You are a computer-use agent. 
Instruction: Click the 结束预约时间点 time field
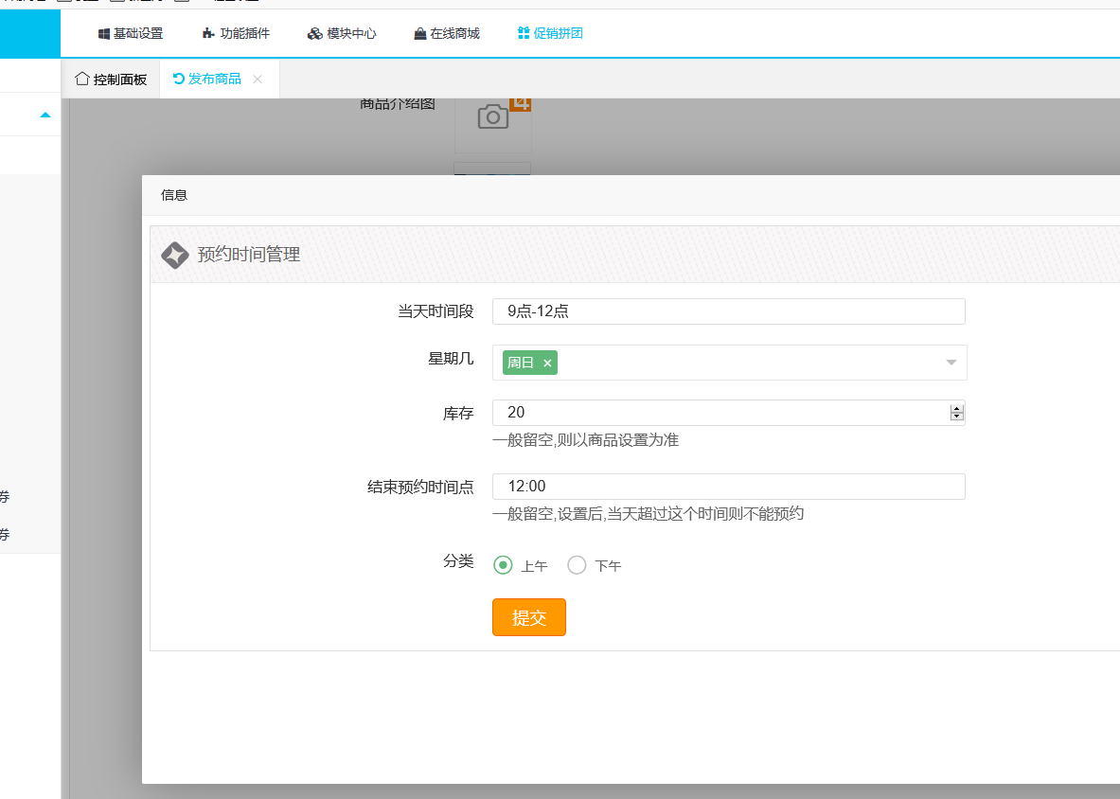(727, 487)
